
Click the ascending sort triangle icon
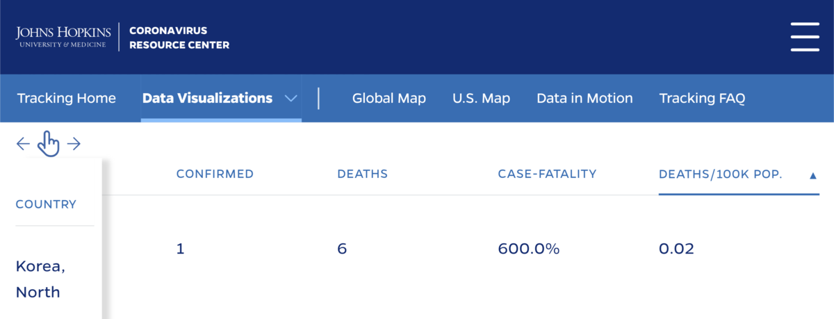coord(813,176)
